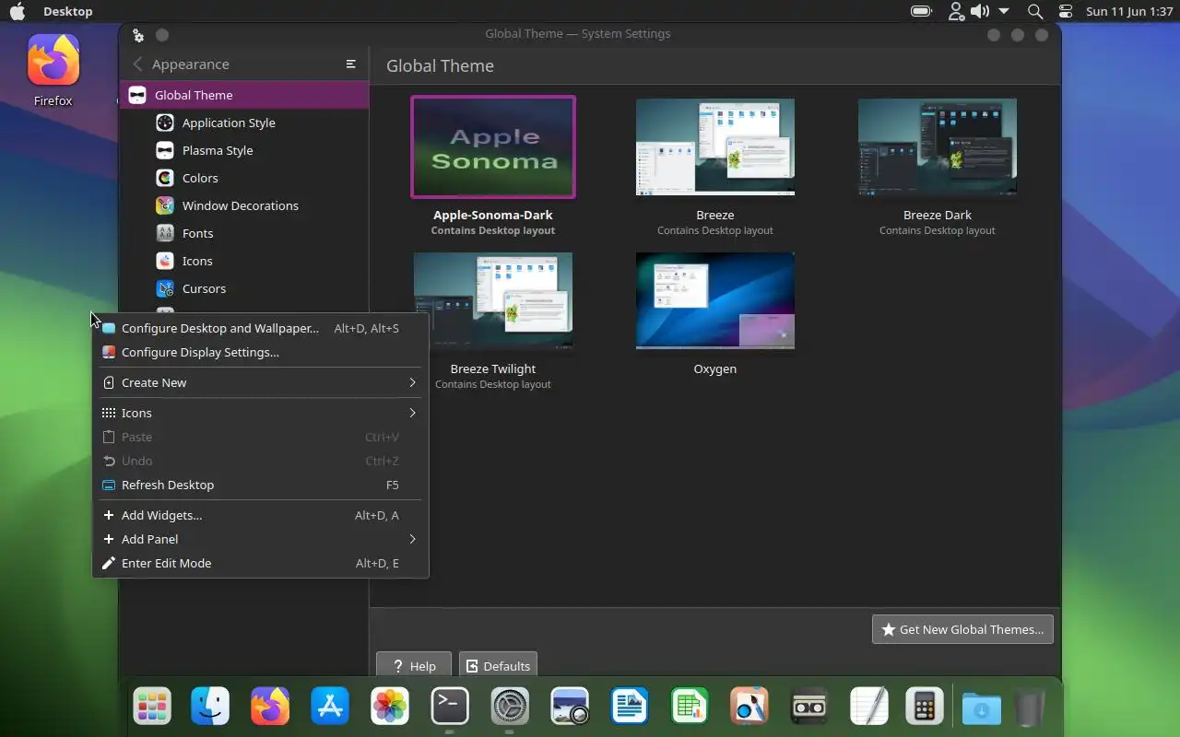1180x737 pixels.
Task: Open the clock showing Sun 11 Jun
Action: (1129, 11)
